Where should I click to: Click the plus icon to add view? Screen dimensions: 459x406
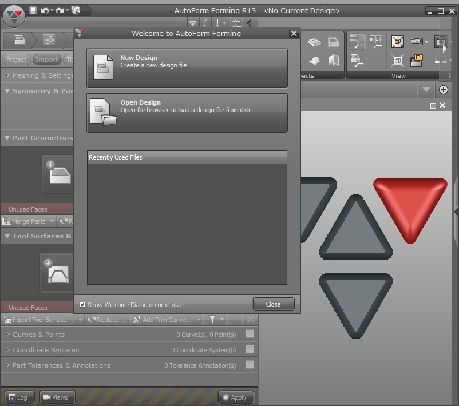[x=443, y=90]
